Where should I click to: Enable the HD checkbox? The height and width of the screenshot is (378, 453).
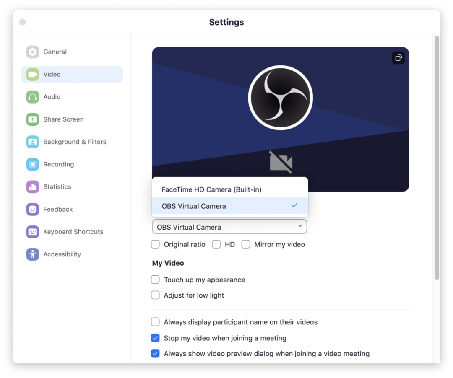(216, 244)
